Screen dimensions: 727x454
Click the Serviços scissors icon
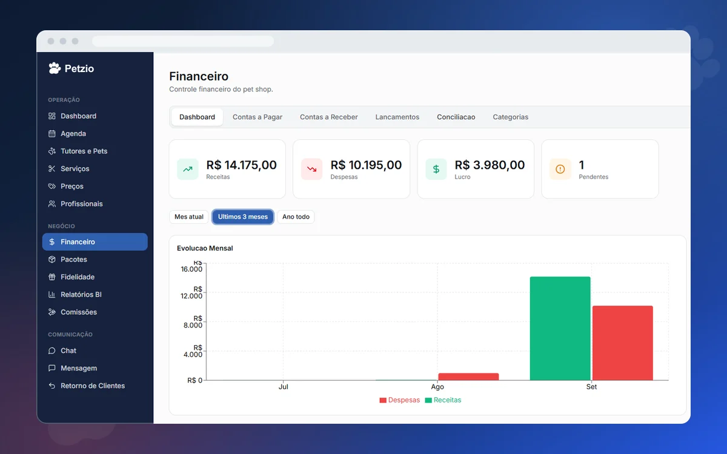pyautogui.click(x=52, y=169)
